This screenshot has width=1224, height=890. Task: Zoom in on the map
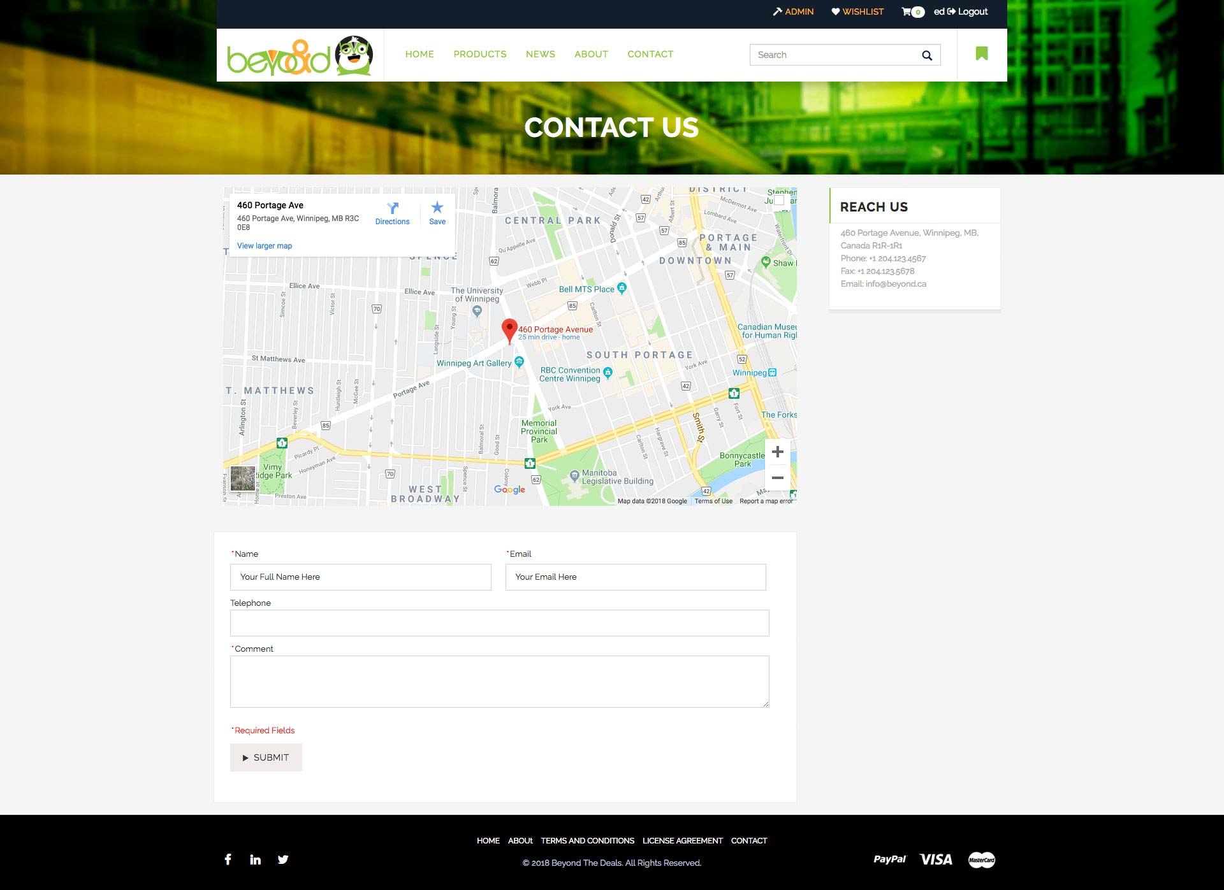click(x=777, y=452)
